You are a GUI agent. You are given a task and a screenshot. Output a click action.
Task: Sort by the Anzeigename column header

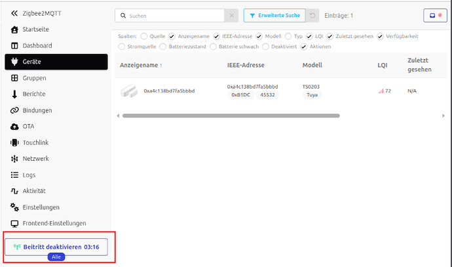click(x=142, y=66)
